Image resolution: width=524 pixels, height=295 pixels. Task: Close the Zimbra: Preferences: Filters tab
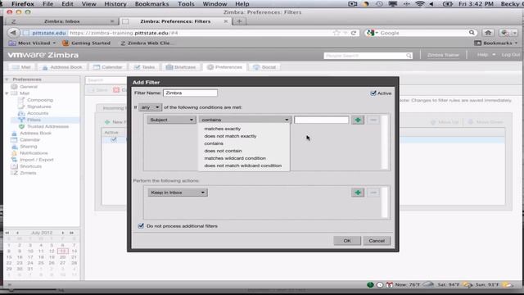point(226,21)
